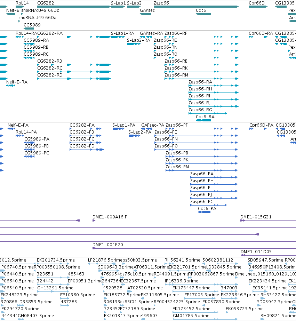Click EST RH56241.5prime
Viewport: 296px width, 321px height.
pos(182,260)
